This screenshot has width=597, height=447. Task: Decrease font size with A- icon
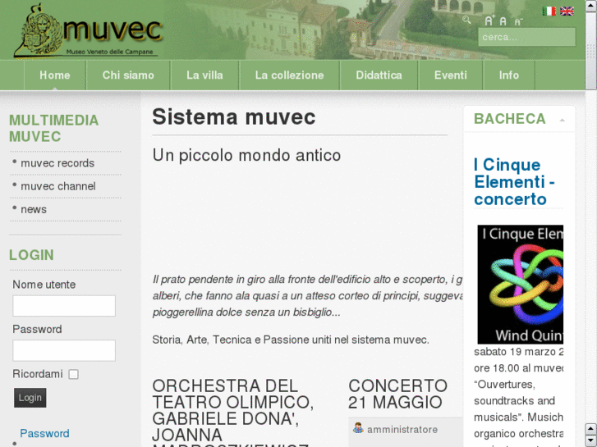click(518, 22)
